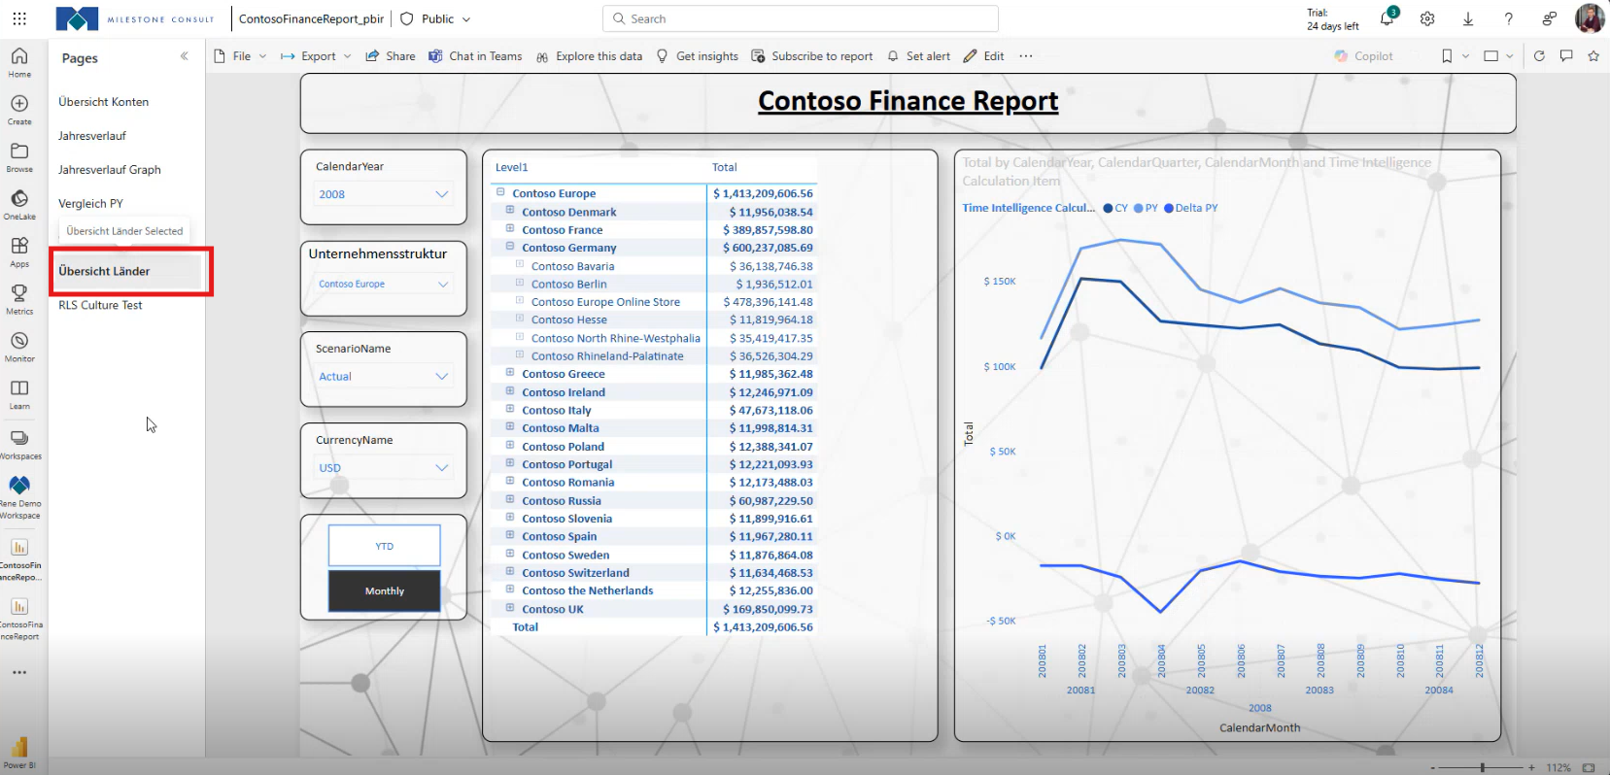
Task: Open settings gear icon
Action: pyautogui.click(x=1427, y=18)
